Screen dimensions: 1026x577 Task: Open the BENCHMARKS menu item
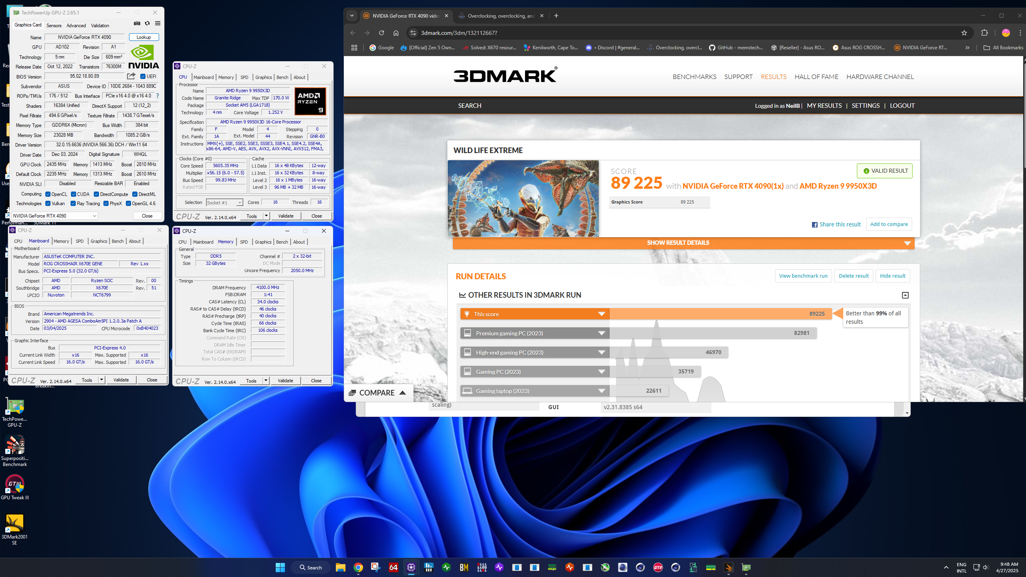(694, 77)
